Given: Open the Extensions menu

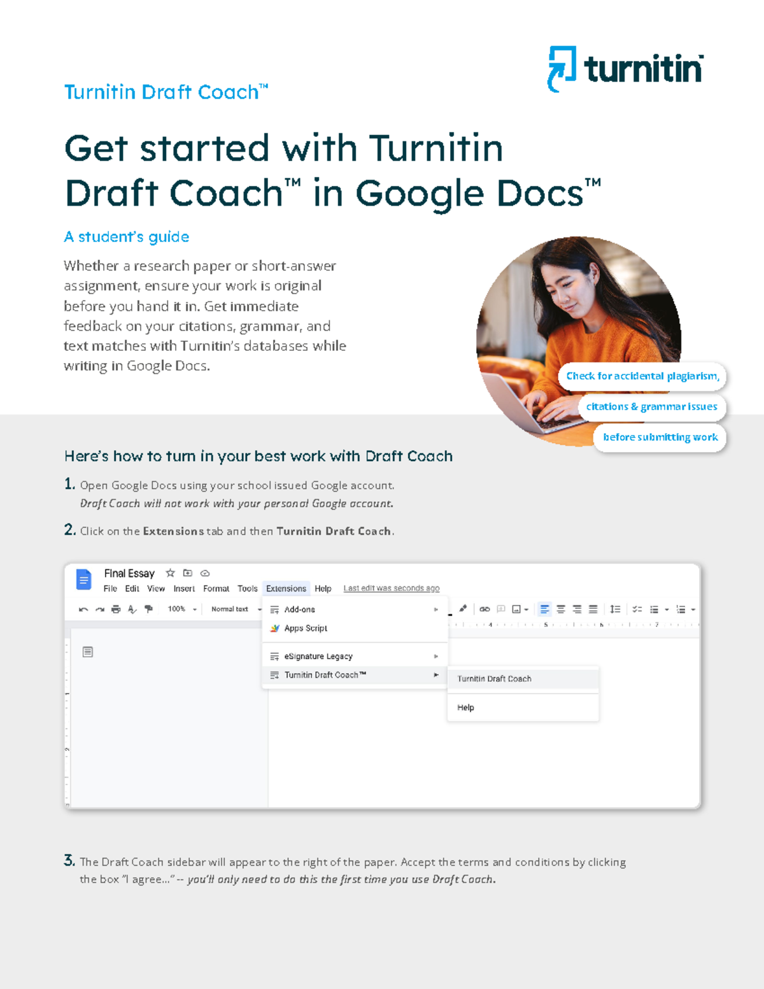Looking at the screenshot, I should tap(286, 588).
